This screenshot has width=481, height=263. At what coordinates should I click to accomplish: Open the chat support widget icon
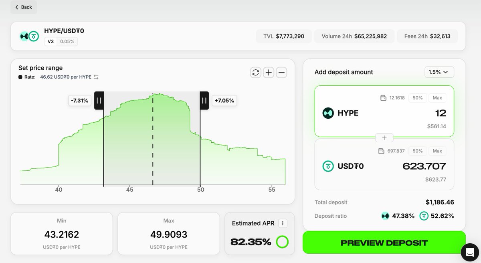470,252
